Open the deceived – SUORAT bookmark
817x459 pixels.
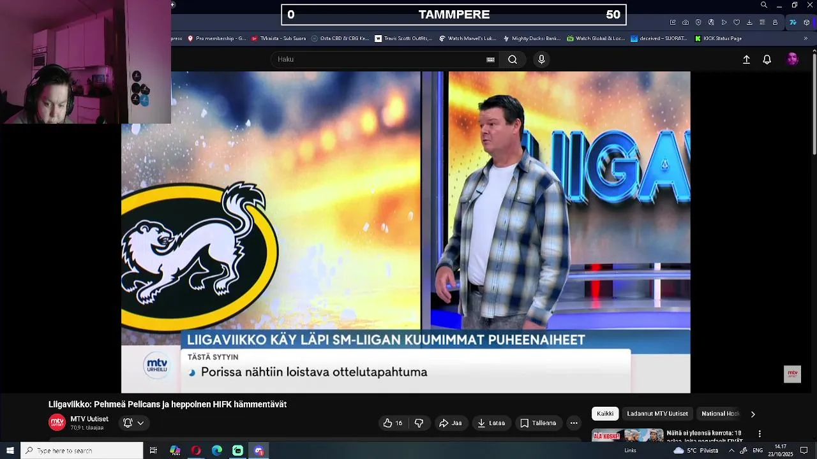point(659,38)
